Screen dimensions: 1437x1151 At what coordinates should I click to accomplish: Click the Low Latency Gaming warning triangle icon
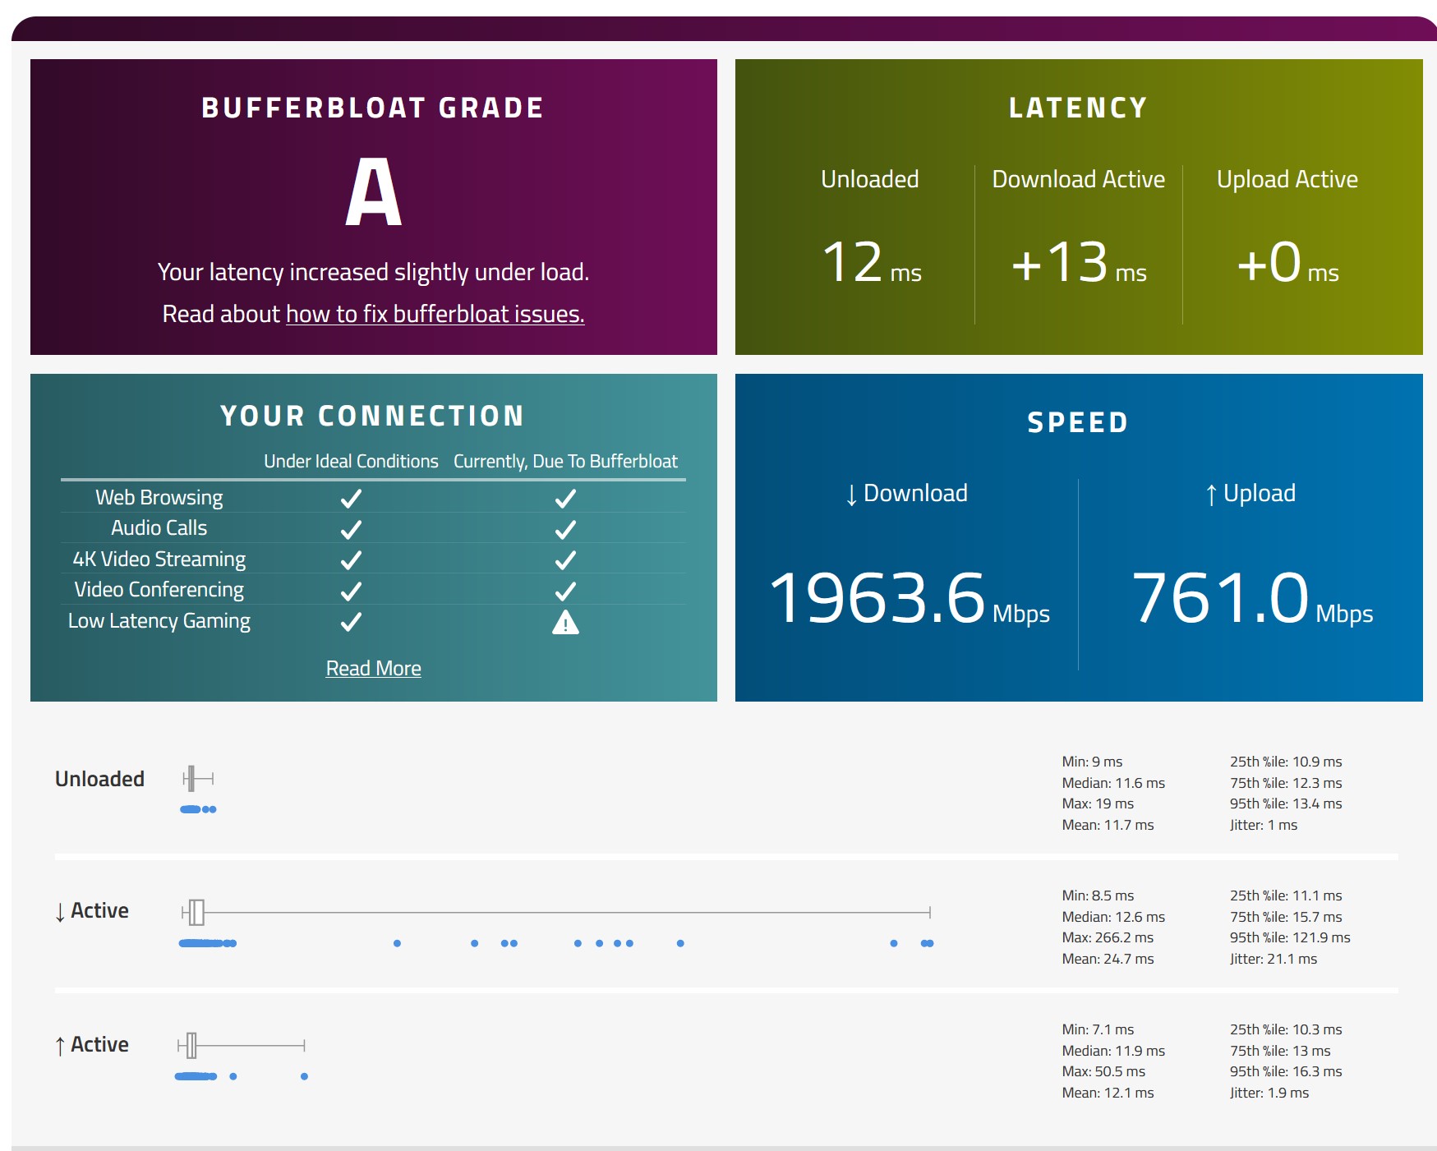565,623
